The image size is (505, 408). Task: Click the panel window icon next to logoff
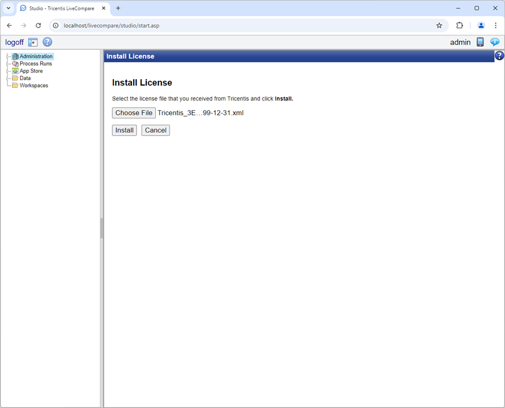33,42
